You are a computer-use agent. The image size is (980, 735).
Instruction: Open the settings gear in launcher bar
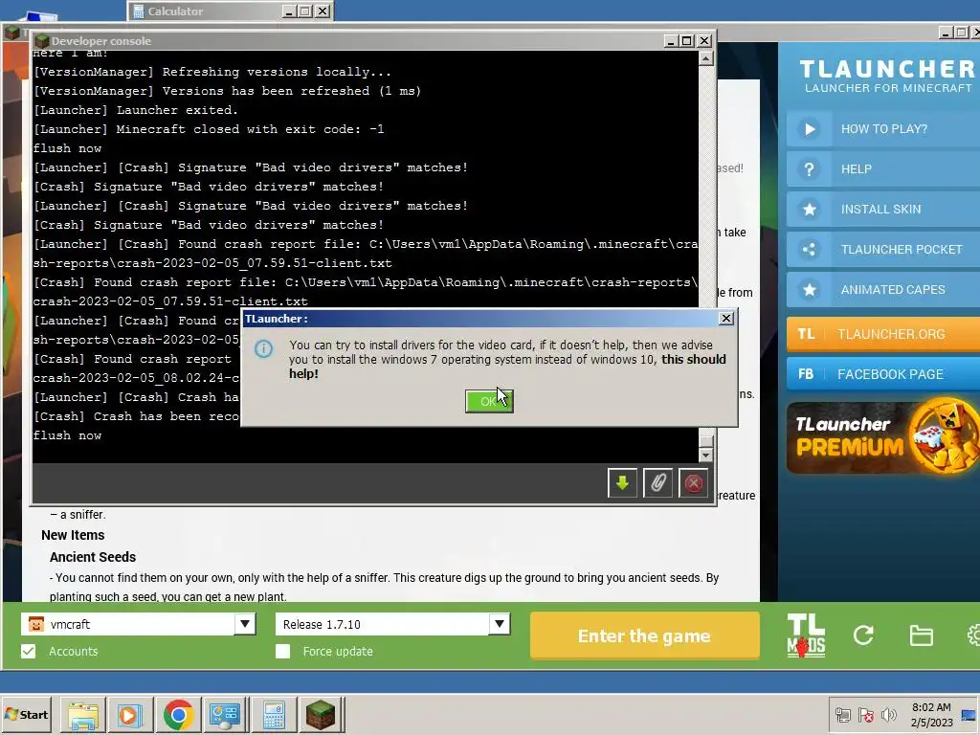click(x=973, y=635)
